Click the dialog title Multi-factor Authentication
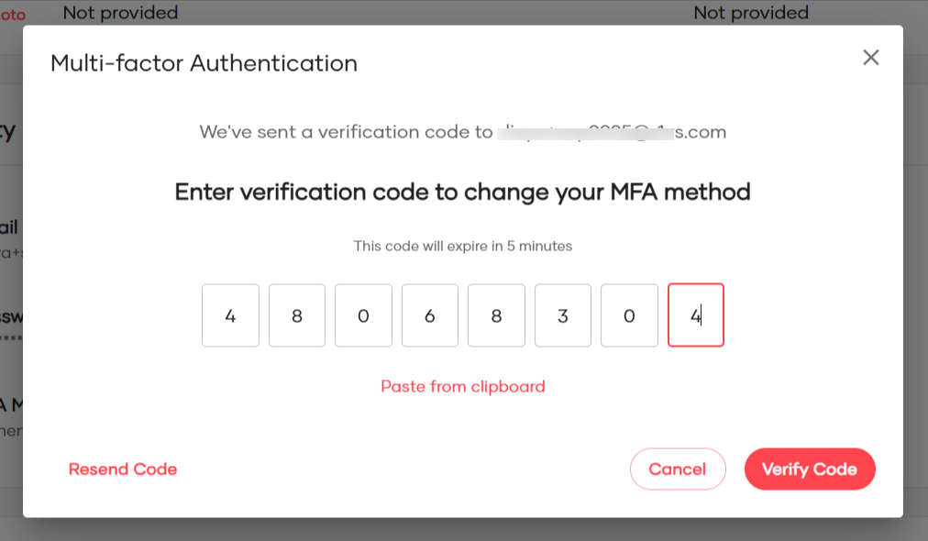The height and width of the screenshot is (541, 928). pyautogui.click(x=204, y=63)
